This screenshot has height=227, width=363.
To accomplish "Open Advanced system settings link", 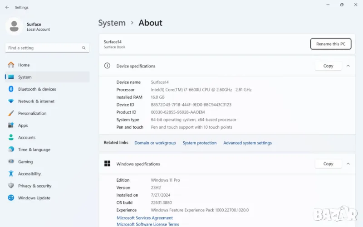I will [x=247, y=143].
